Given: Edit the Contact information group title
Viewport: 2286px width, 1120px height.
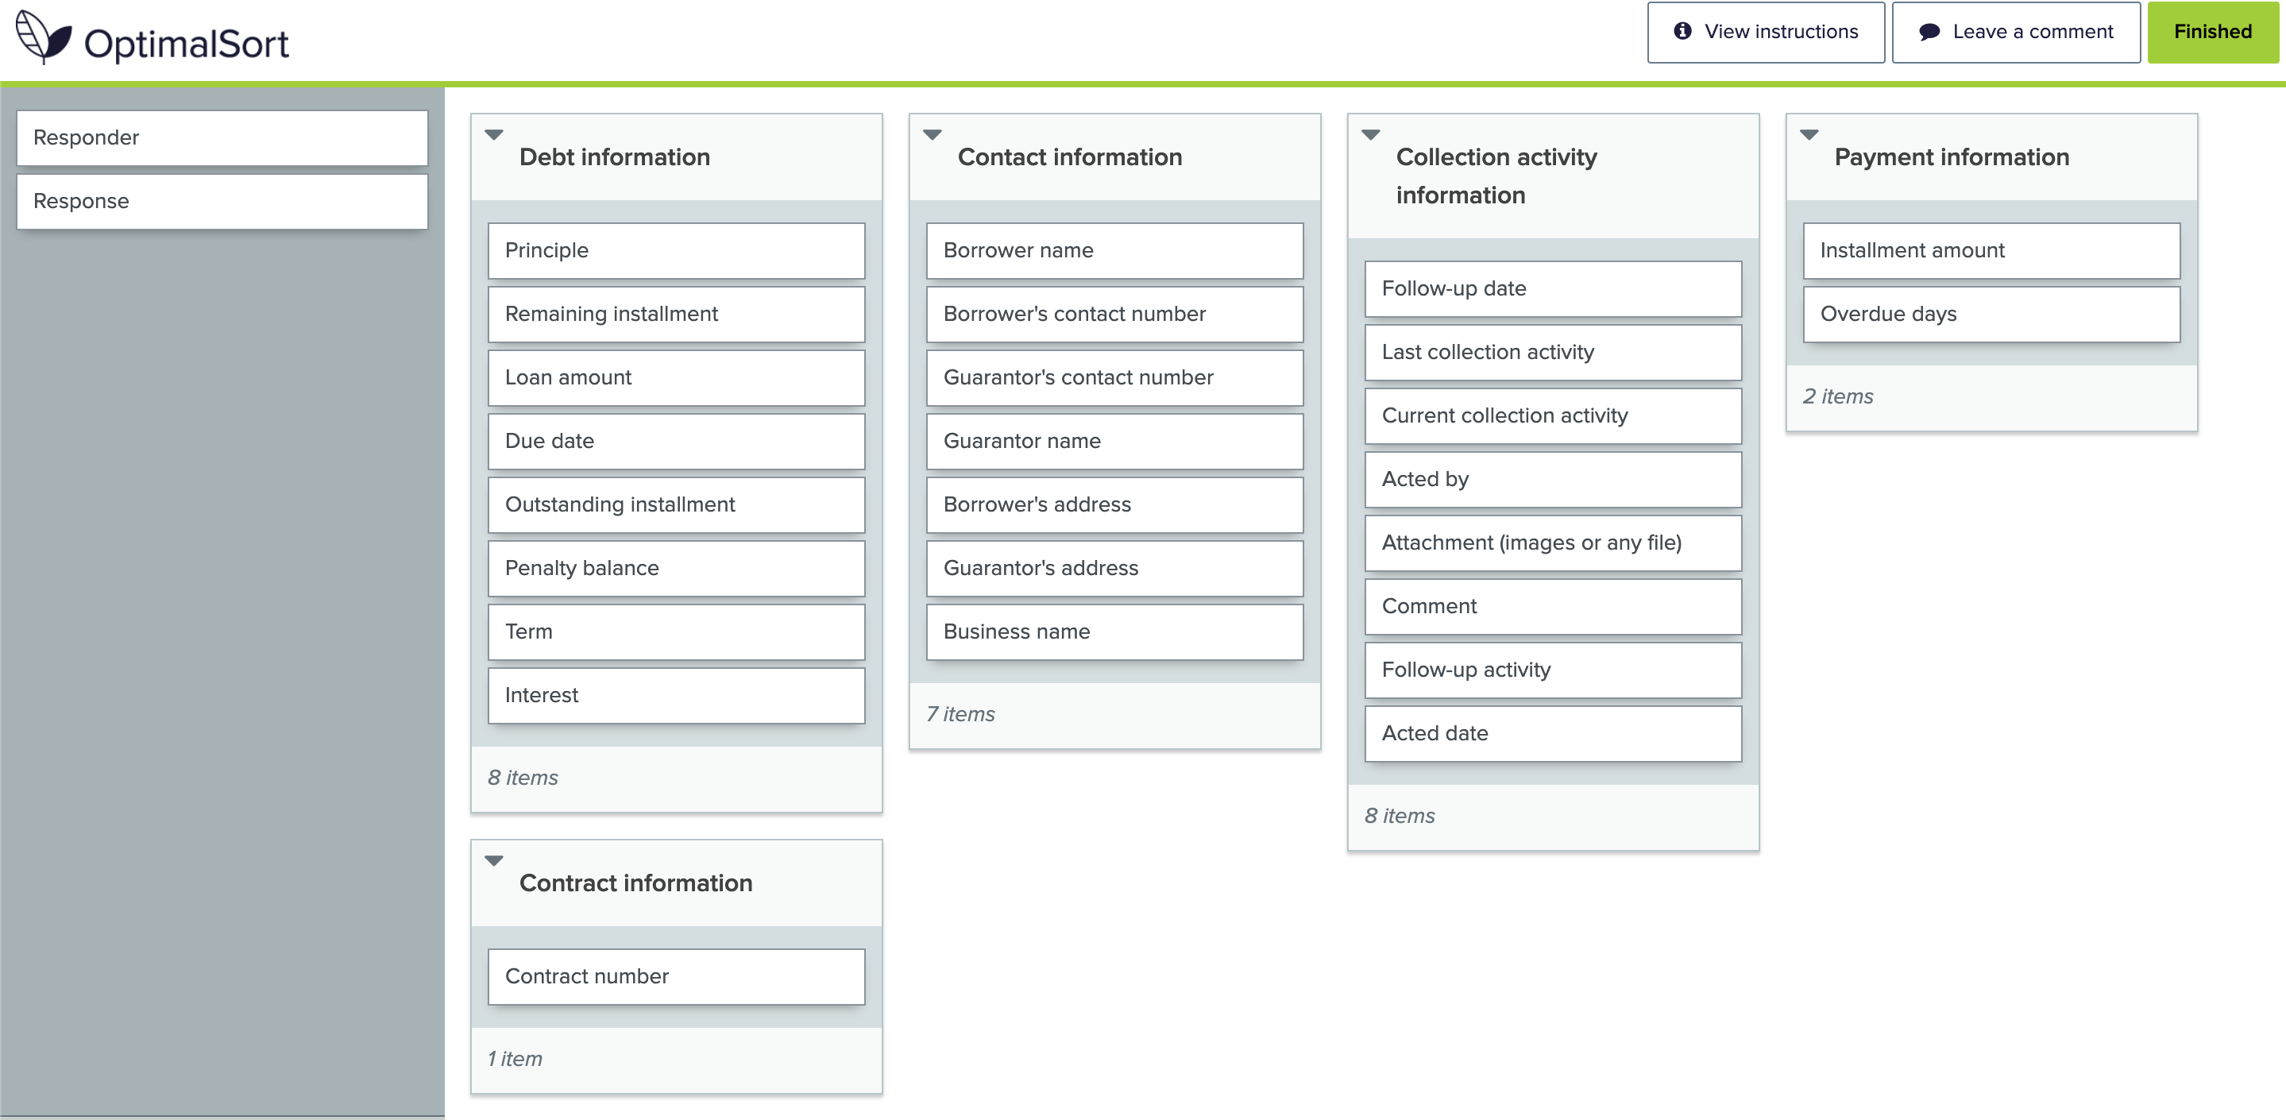Looking at the screenshot, I should [x=1069, y=157].
